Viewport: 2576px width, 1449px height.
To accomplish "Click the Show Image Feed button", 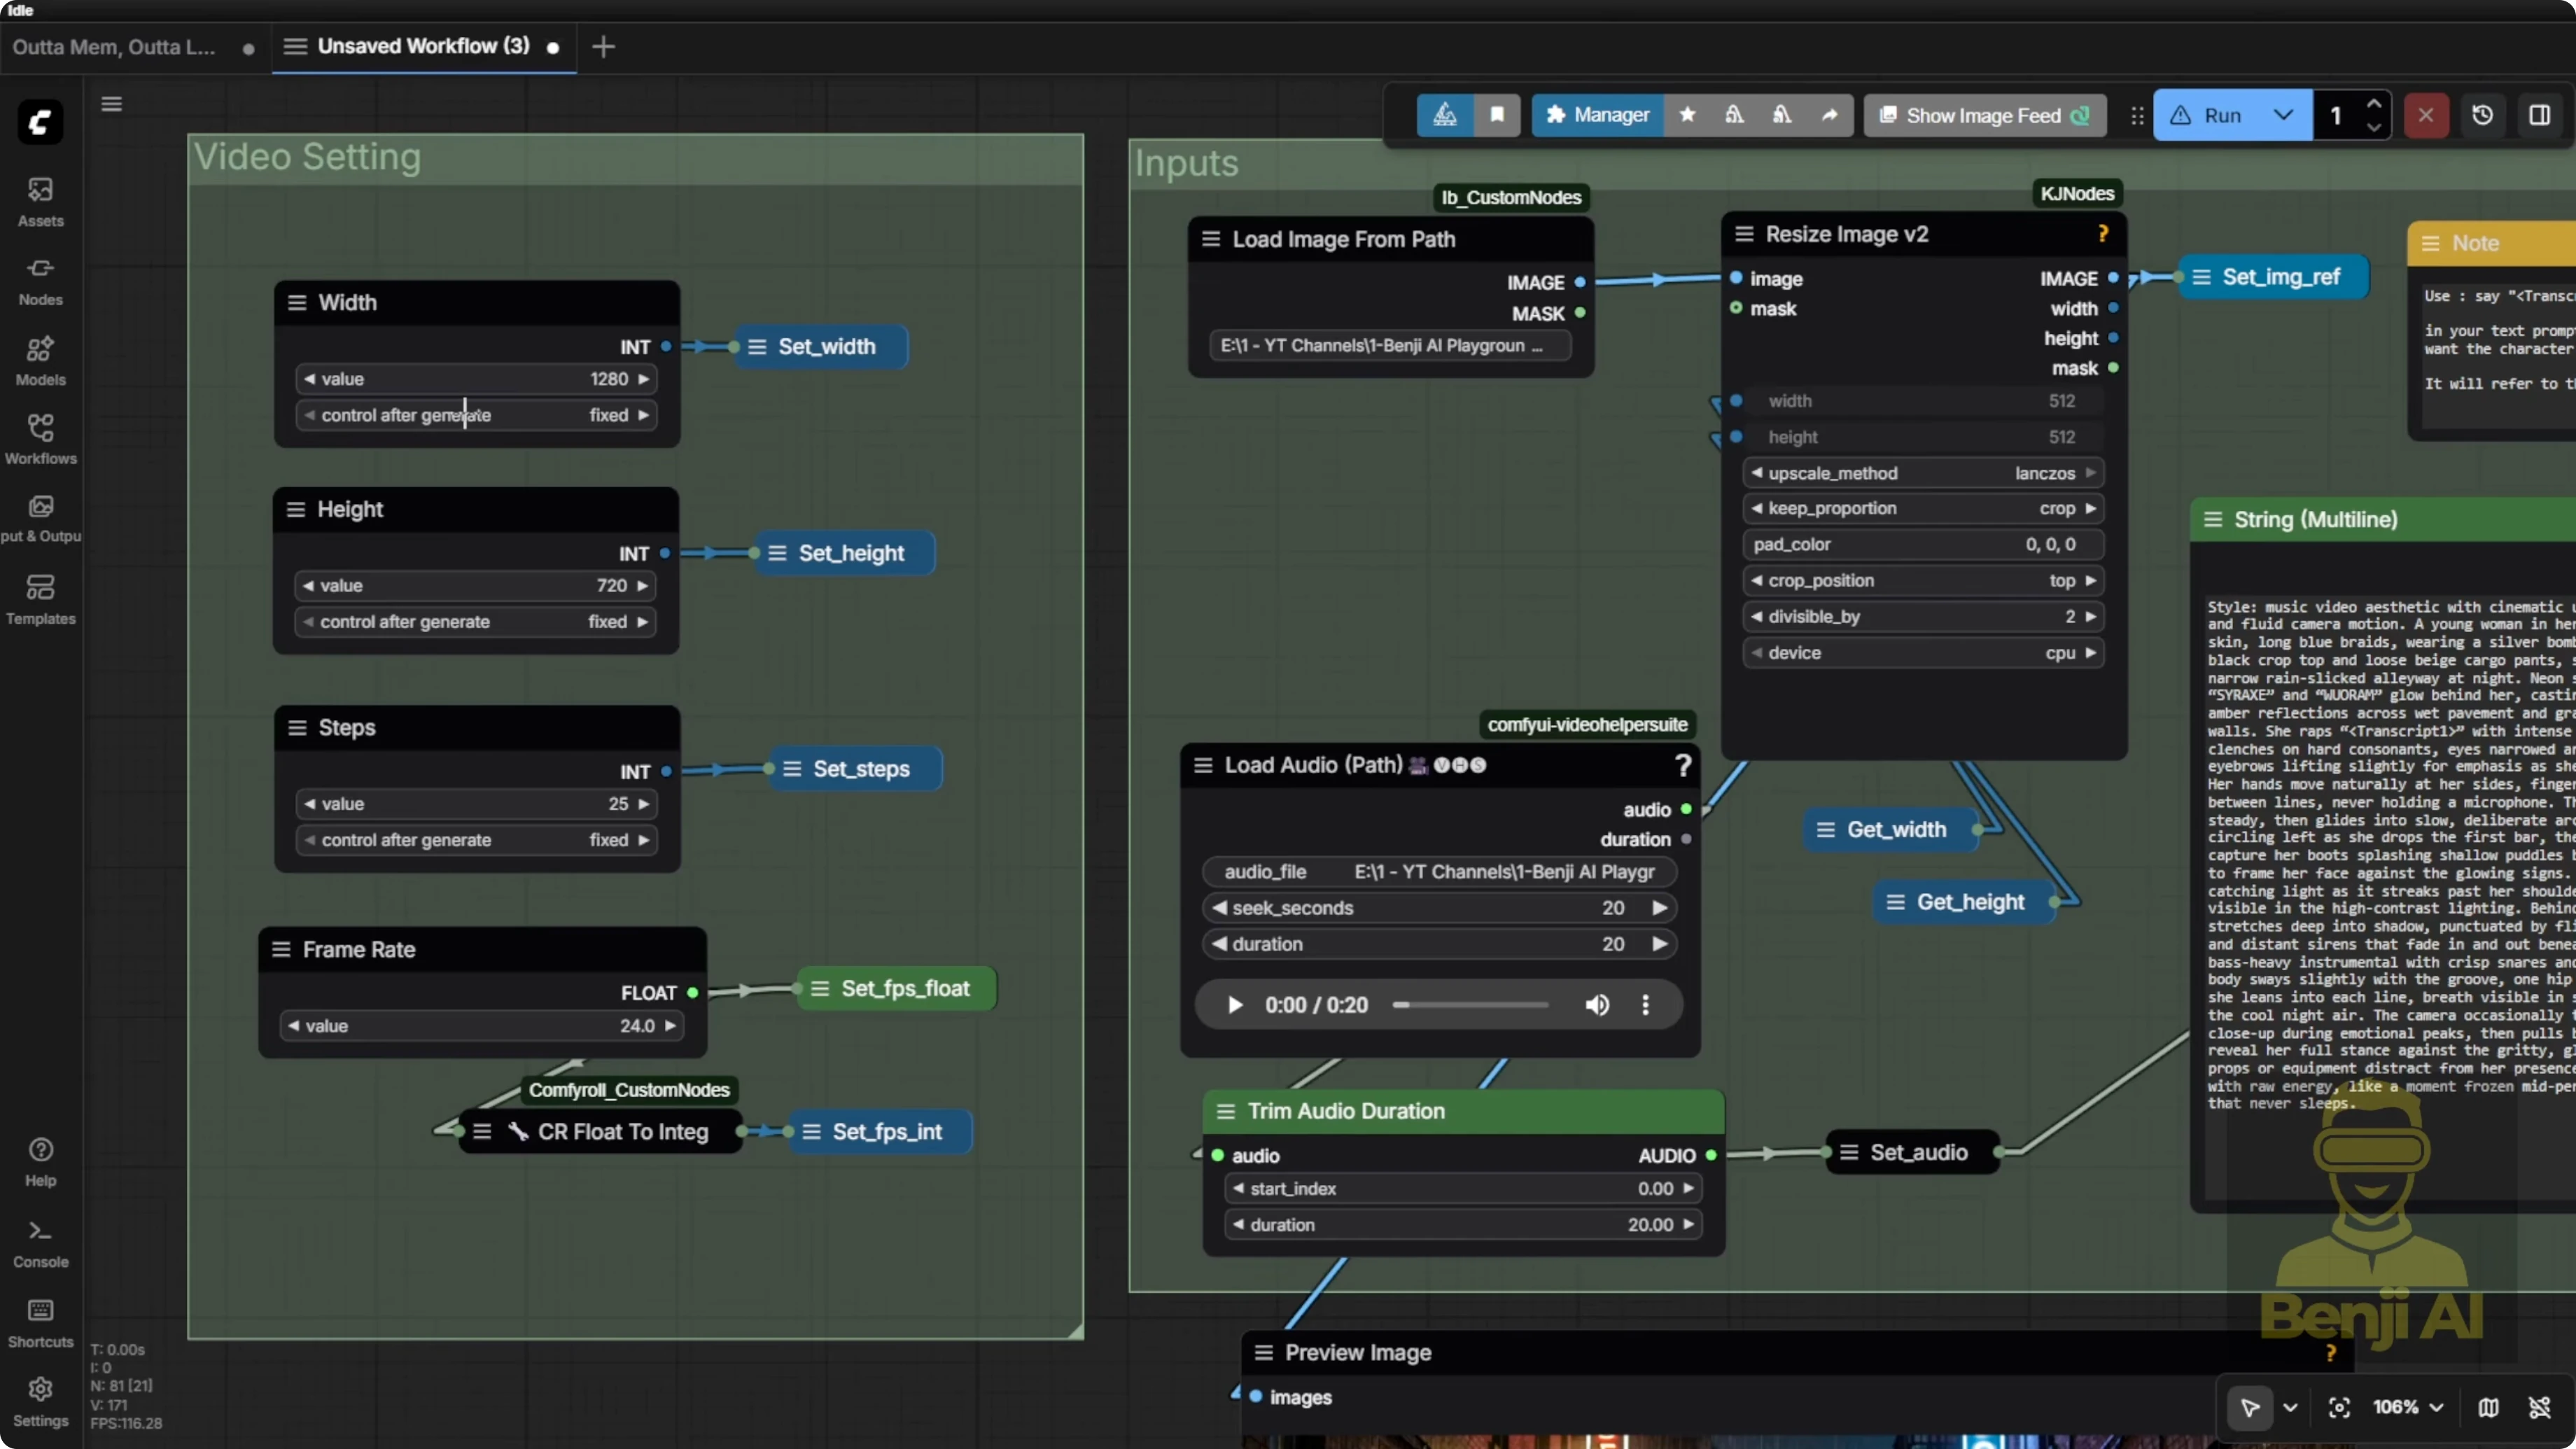I will pyautogui.click(x=1984, y=115).
